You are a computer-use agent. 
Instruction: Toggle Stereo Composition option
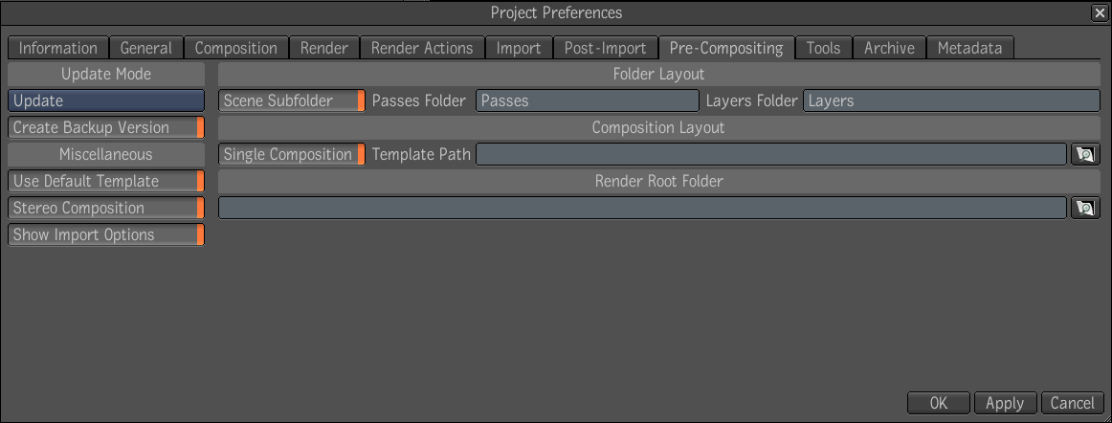pos(106,208)
